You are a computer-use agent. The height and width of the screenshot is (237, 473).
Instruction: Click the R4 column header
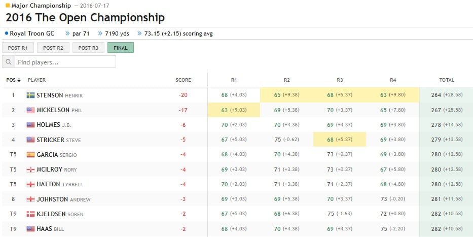point(393,80)
